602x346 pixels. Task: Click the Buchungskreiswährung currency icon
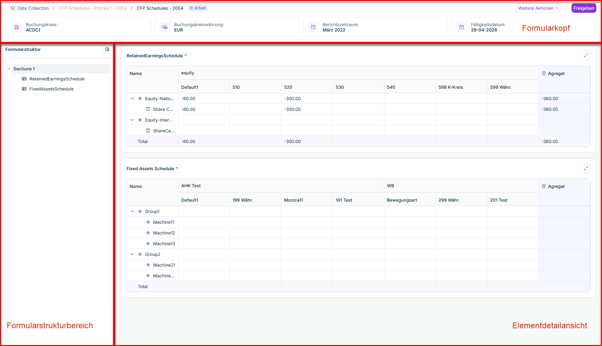[165, 27]
